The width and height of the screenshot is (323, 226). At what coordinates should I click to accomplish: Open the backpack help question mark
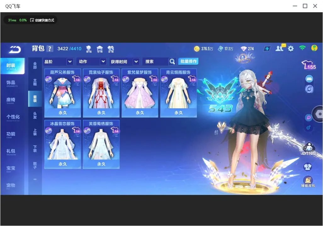[50, 49]
